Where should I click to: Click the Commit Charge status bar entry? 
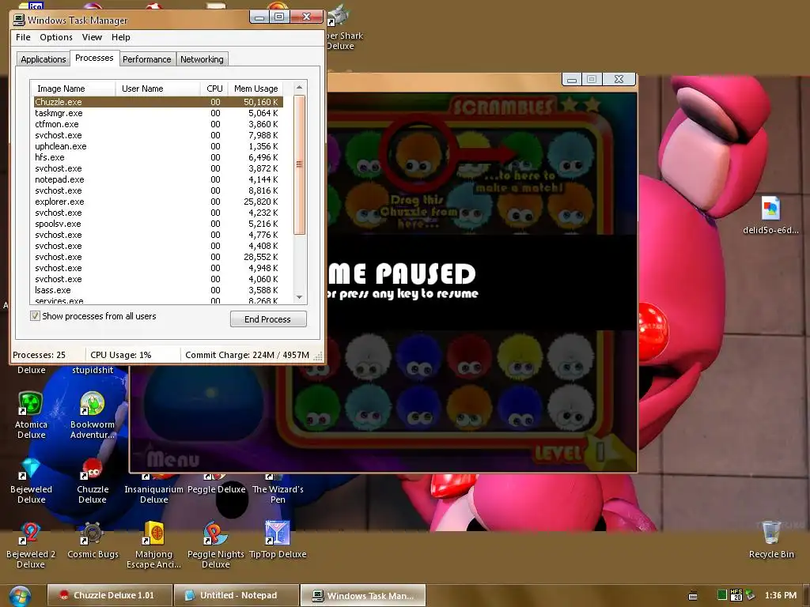coord(247,355)
